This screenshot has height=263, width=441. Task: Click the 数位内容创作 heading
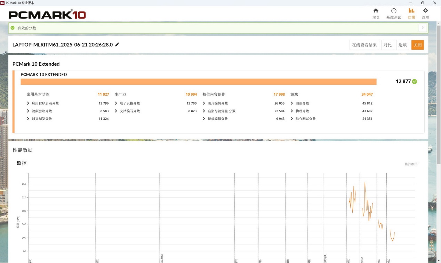click(x=214, y=94)
